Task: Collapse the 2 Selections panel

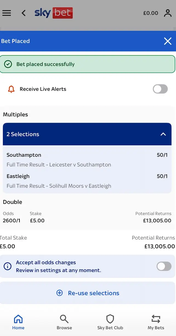Action: tap(163, 134)
